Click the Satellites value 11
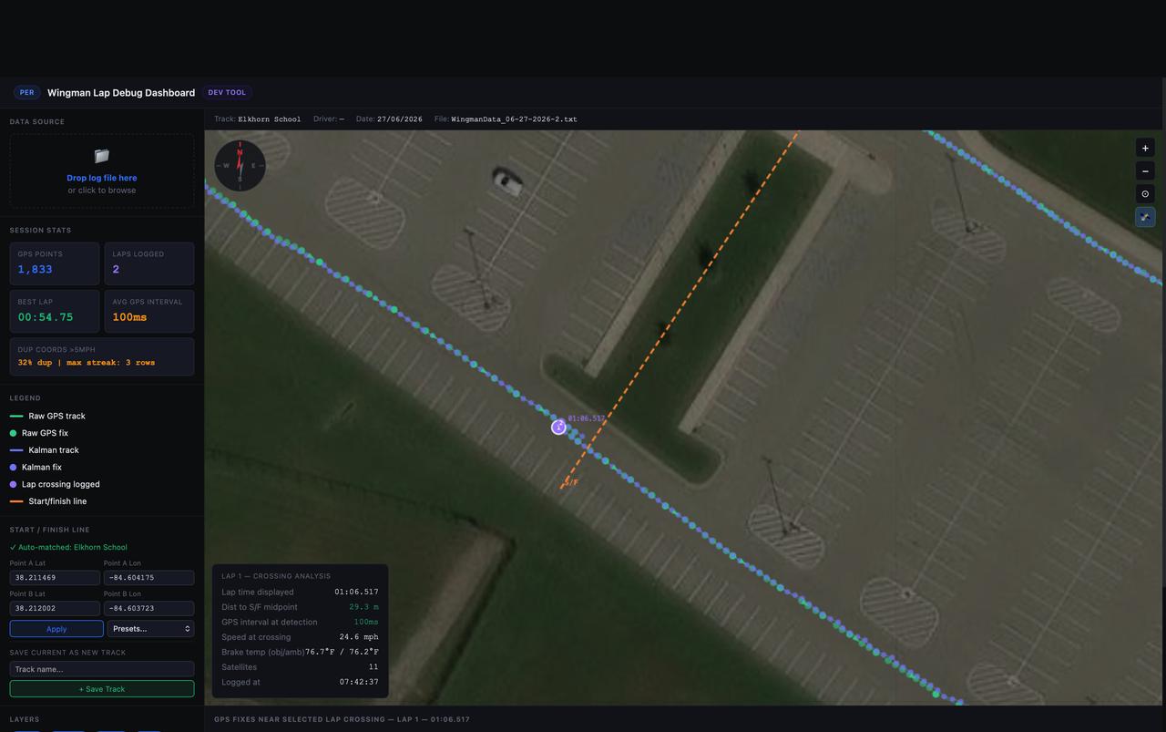The height and width of the screenshot is (732, 1166). tap(373, 667)
